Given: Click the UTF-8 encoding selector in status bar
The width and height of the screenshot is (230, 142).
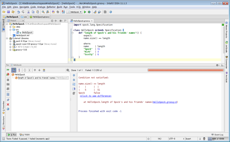Looking at the screenshot, I should coord(177,139).
